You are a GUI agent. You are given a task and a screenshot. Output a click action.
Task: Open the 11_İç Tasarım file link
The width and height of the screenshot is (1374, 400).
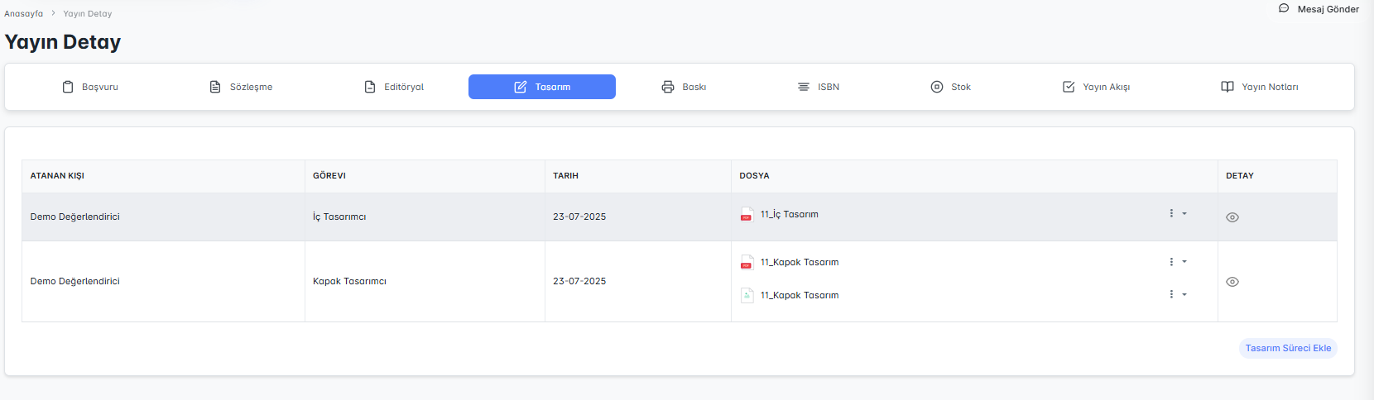click(789, 214)
